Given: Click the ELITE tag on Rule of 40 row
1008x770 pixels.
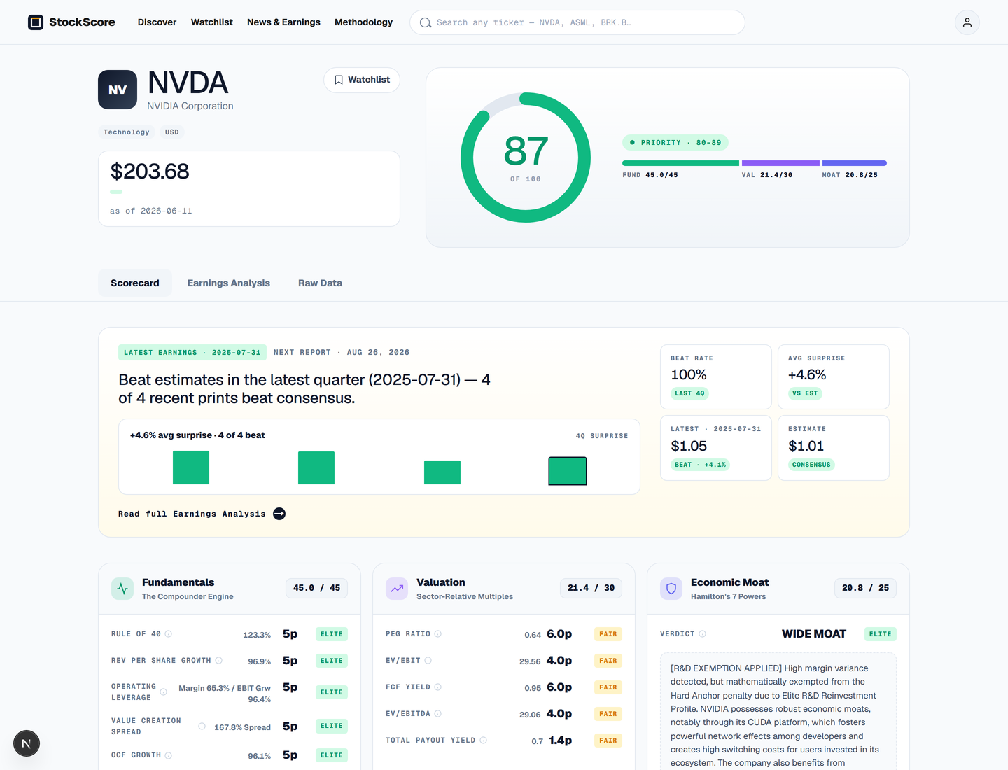Looking at the screenshot, I should [332, 634].
